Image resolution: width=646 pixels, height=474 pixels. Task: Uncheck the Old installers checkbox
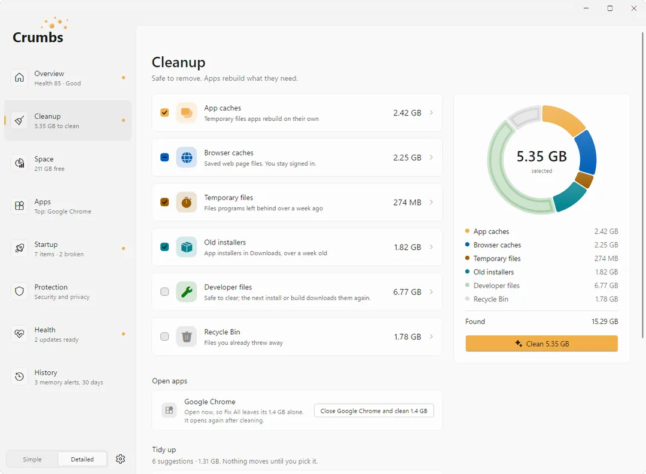click(x=164, y=247)
